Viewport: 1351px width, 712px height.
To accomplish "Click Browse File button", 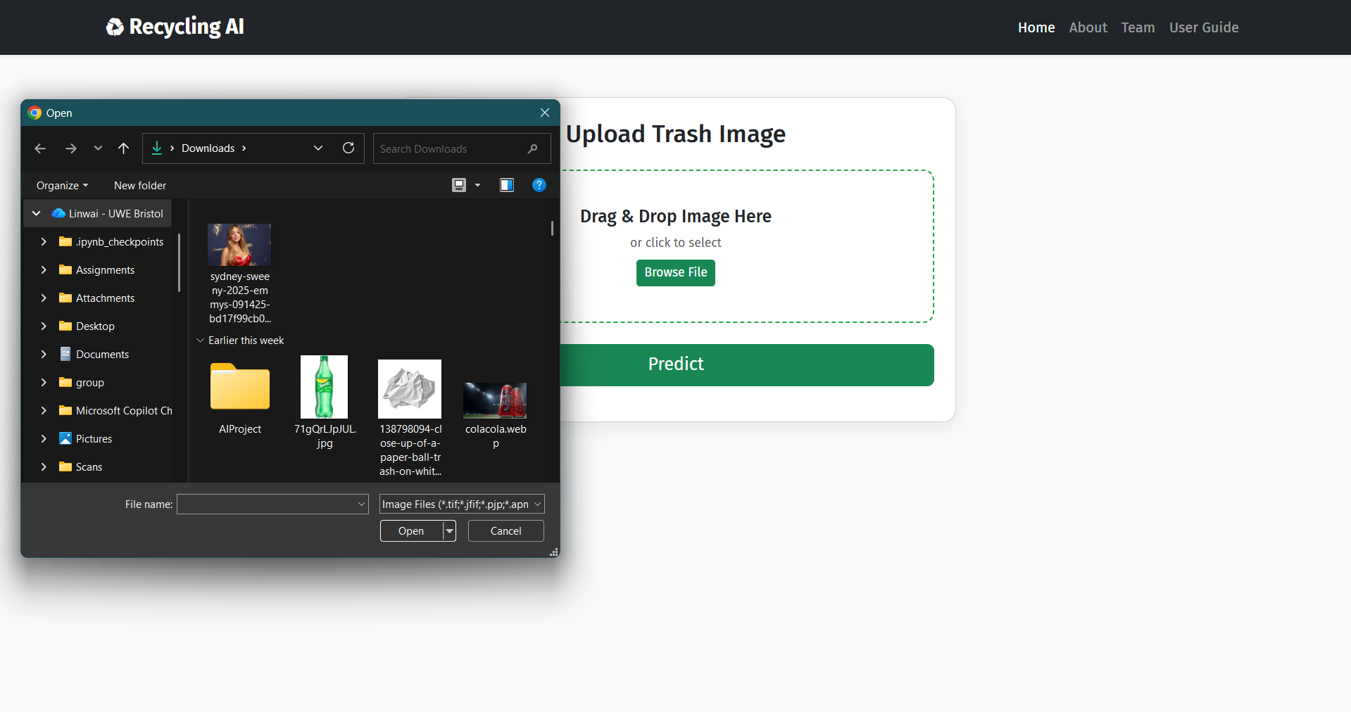I will [x=676, y=273].
